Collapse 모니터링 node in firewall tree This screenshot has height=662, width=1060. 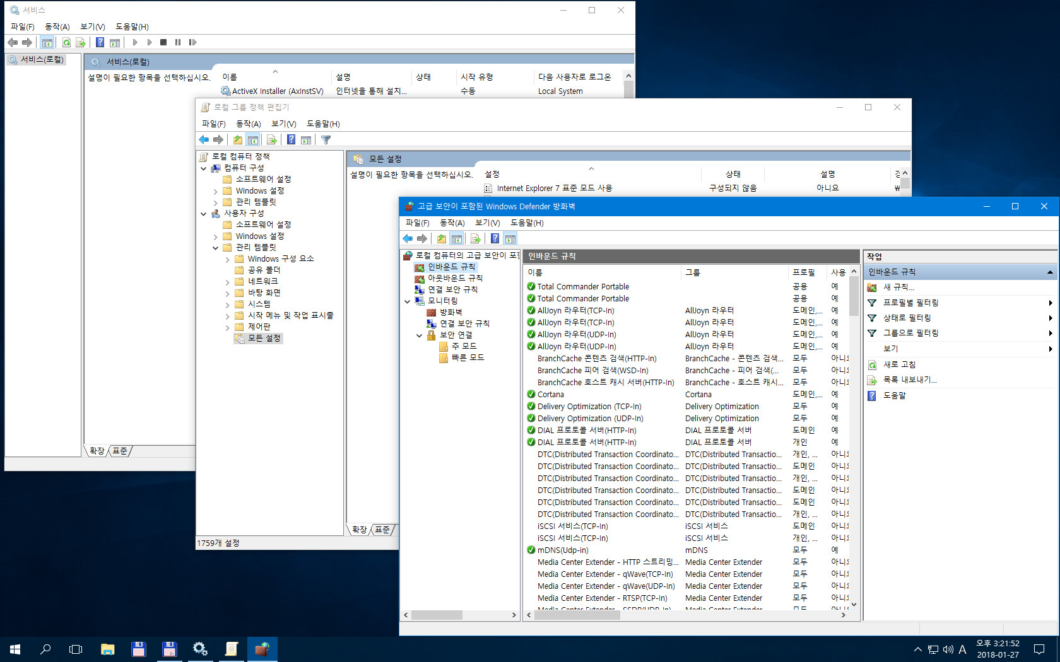tap(408, 301)
